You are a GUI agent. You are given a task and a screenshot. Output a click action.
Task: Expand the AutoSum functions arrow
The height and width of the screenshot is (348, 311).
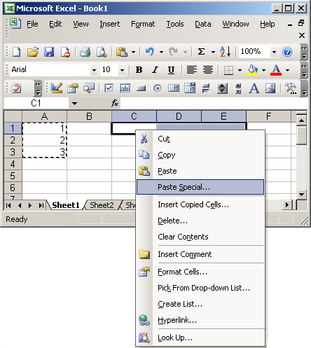tap(213, 52)
